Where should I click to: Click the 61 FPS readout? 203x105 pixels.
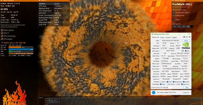pyautogui.click(x=4, y=9)
